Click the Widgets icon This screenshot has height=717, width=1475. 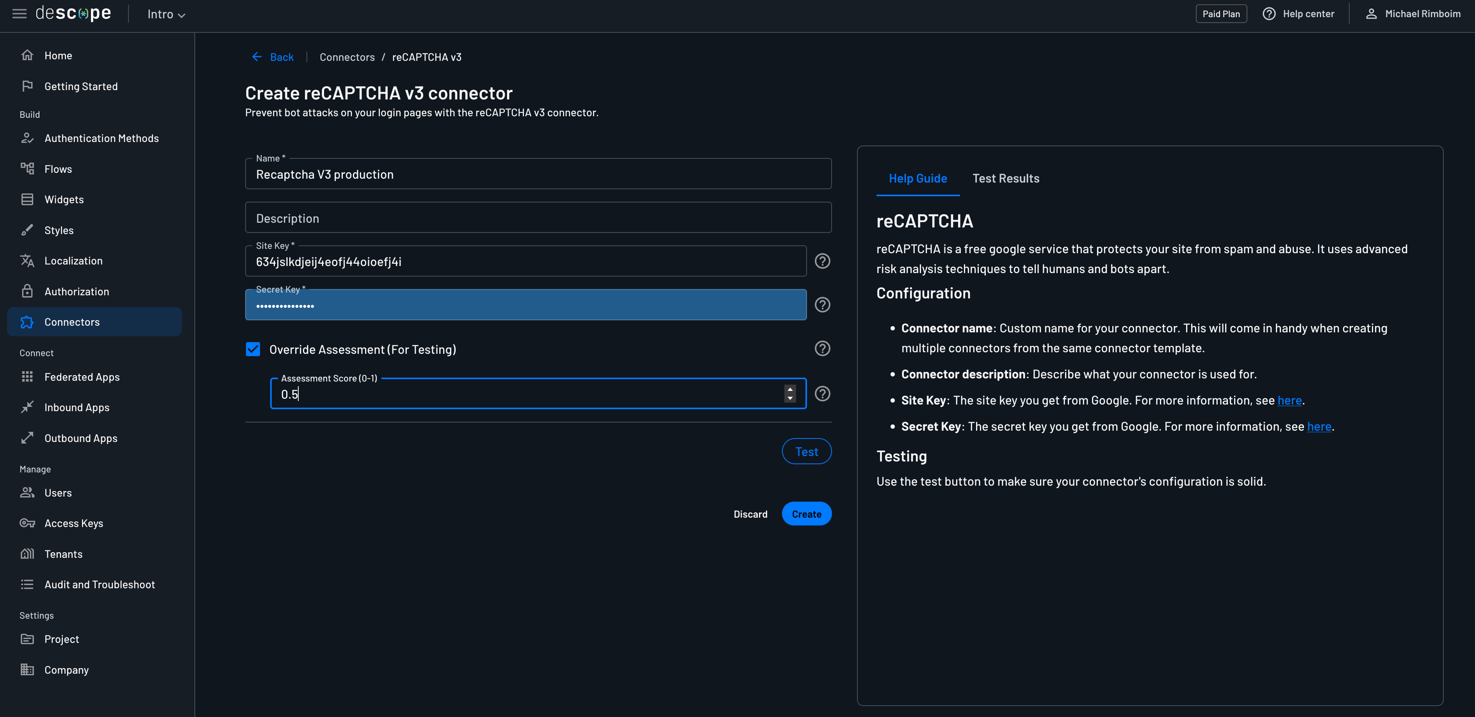(x=27, y=199)
